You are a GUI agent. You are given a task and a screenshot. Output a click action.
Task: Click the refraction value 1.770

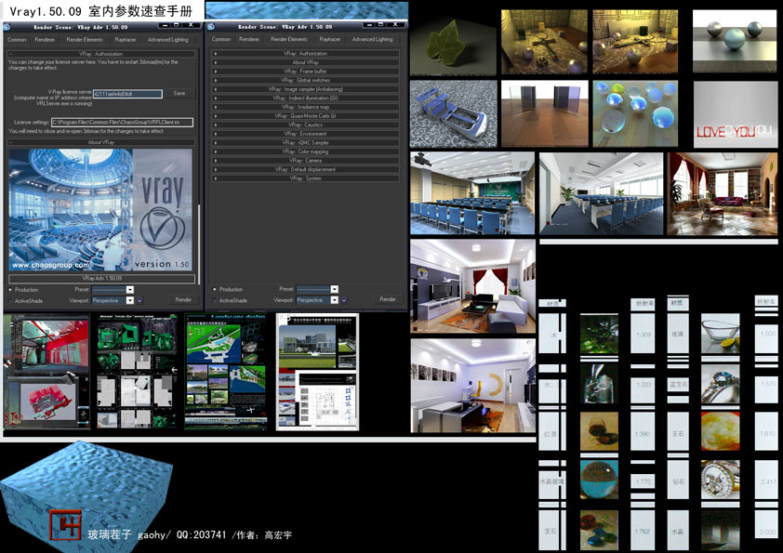pos(644,481)
